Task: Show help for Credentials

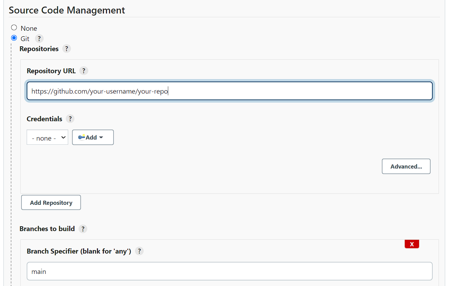Action: point(70,119)
